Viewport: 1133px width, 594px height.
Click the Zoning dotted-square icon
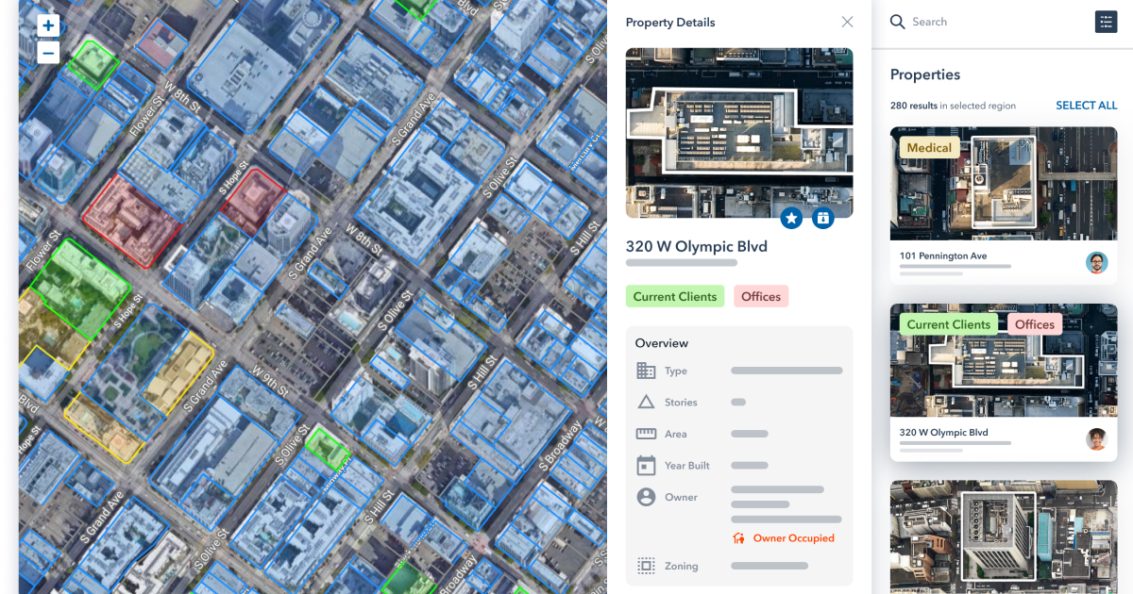click(x=646, y=566)
